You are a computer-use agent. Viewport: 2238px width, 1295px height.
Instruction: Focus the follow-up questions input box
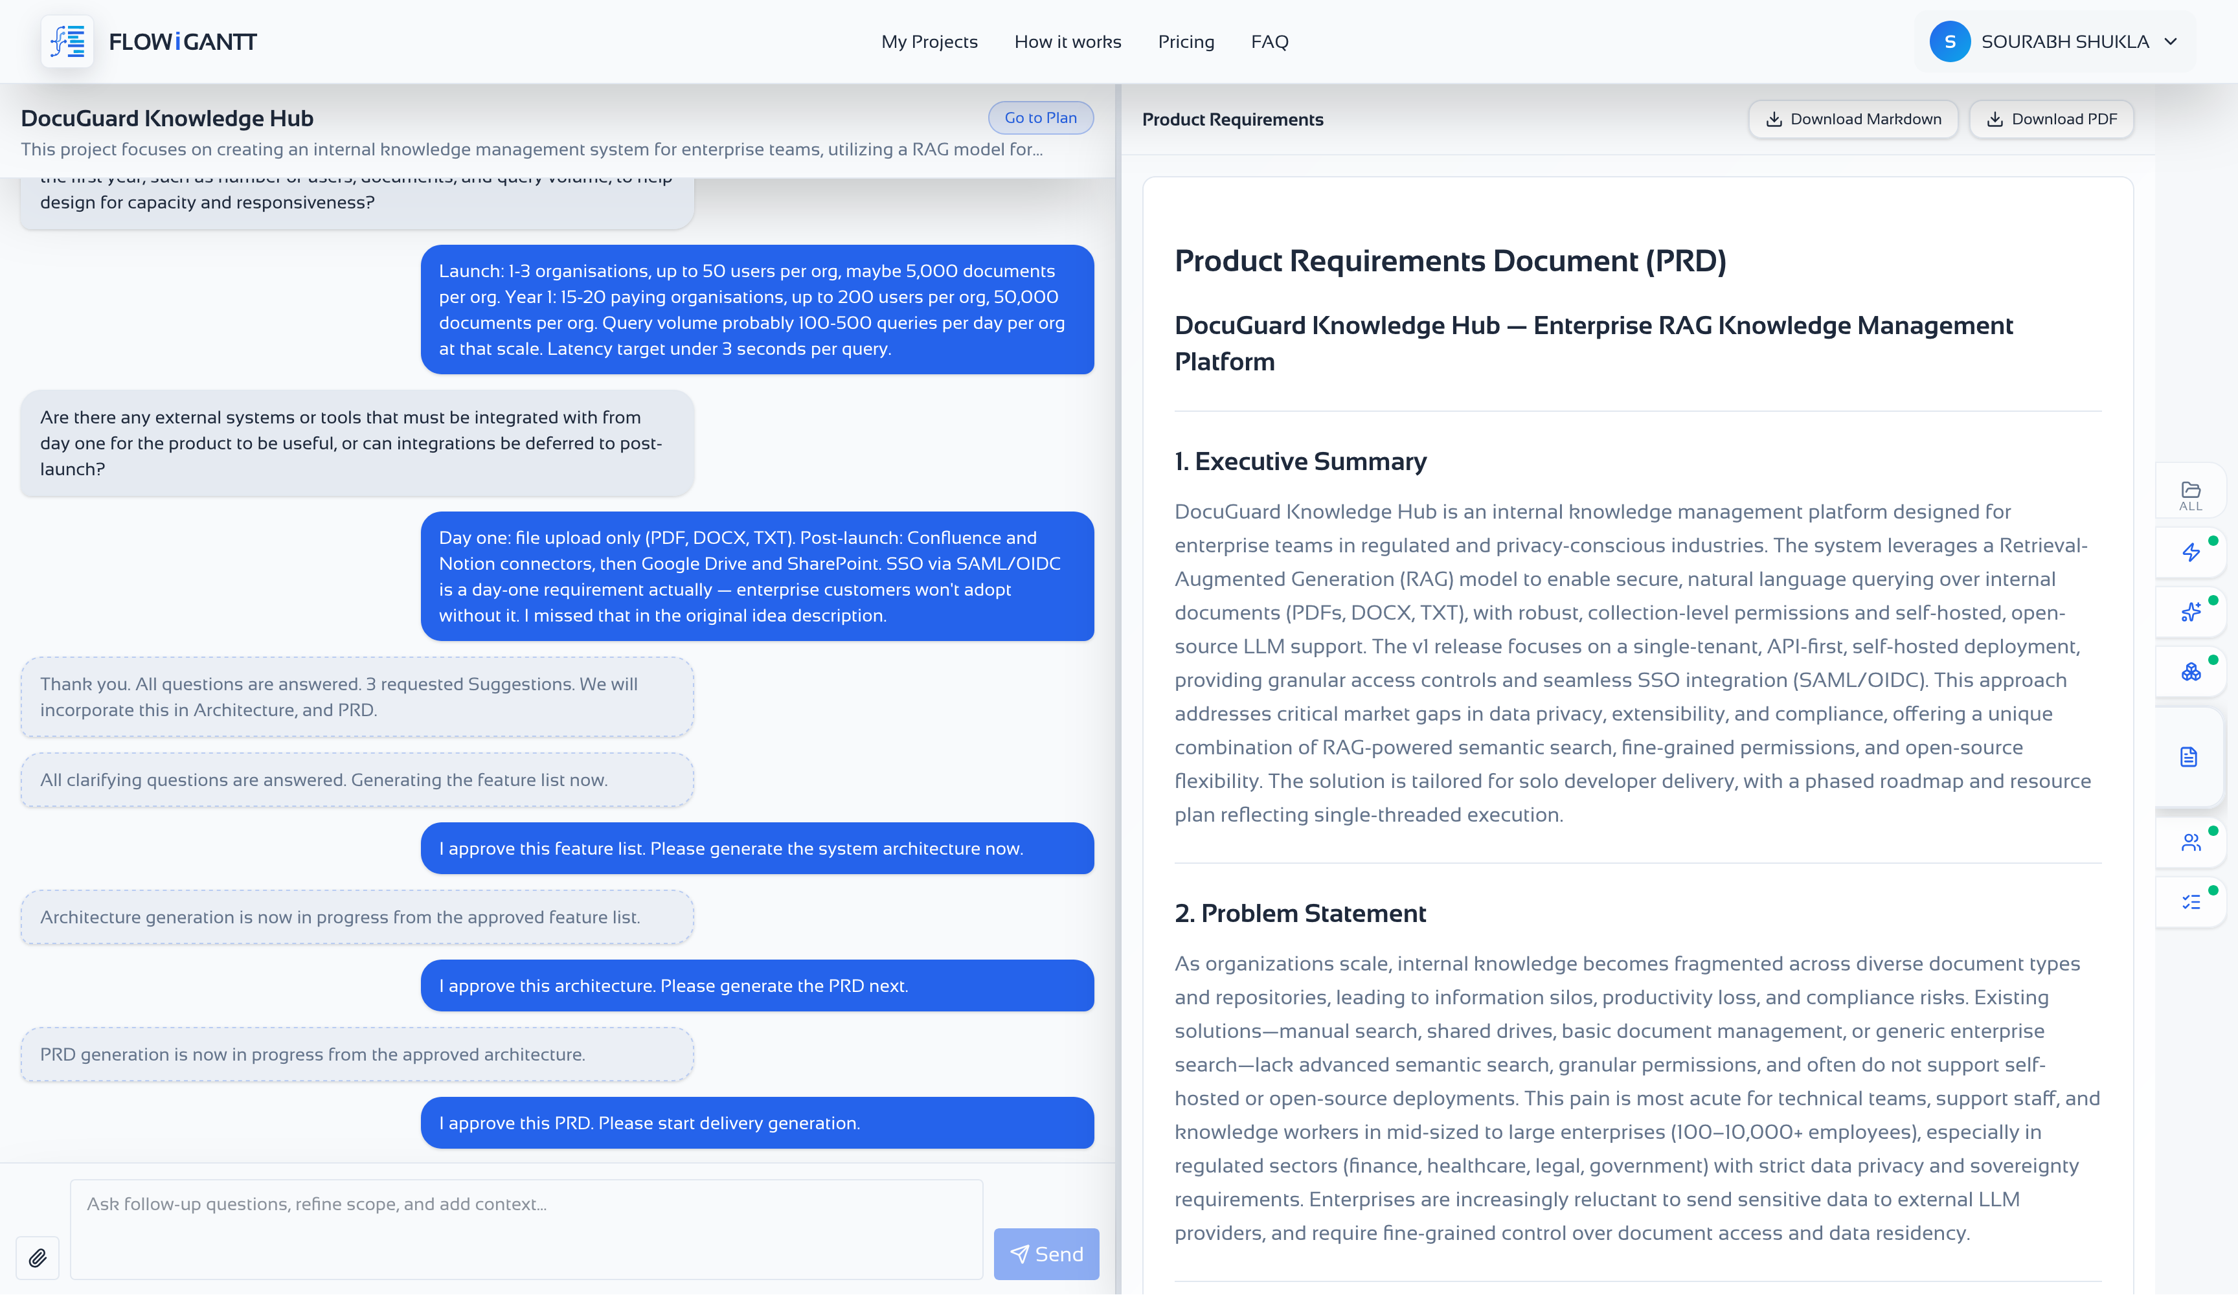point(526,1229)
